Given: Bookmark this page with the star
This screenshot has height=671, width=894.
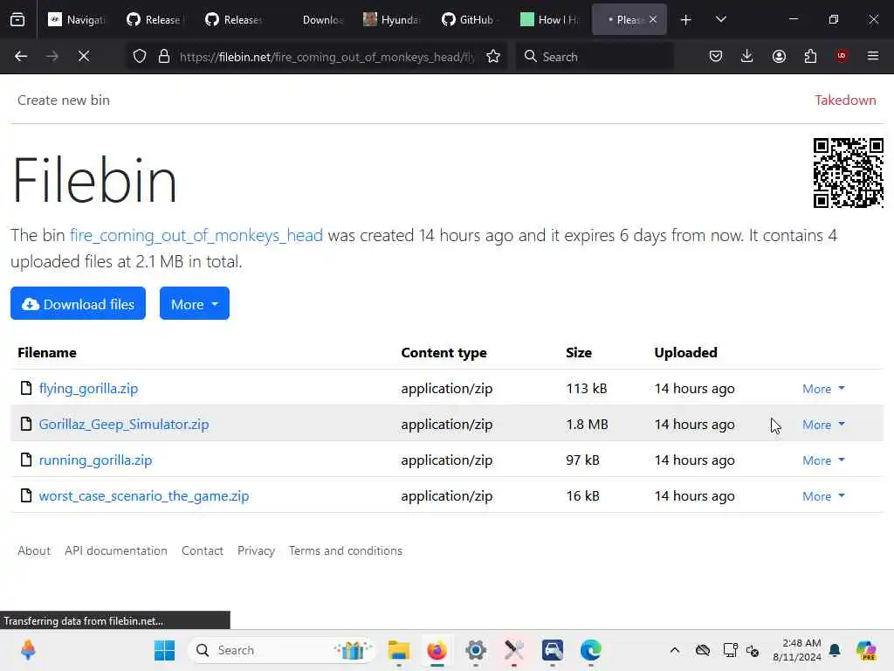Looking at the screenshot, I should (493, 56).
